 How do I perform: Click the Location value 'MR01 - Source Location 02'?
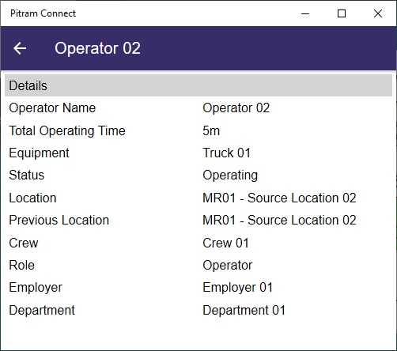point(279,198)
